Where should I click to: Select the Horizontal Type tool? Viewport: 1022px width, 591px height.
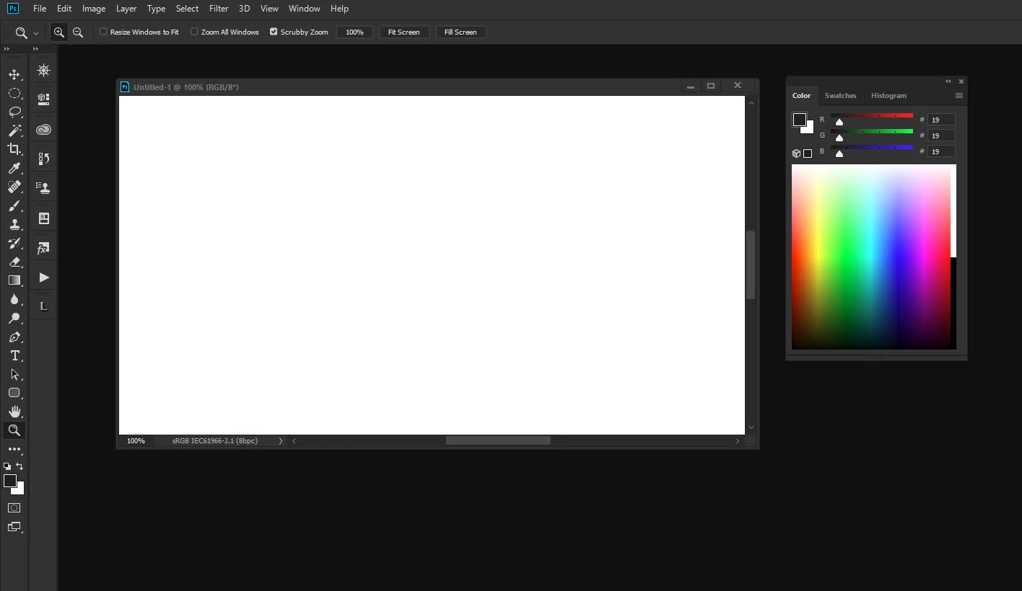click(x=14, y=355)
